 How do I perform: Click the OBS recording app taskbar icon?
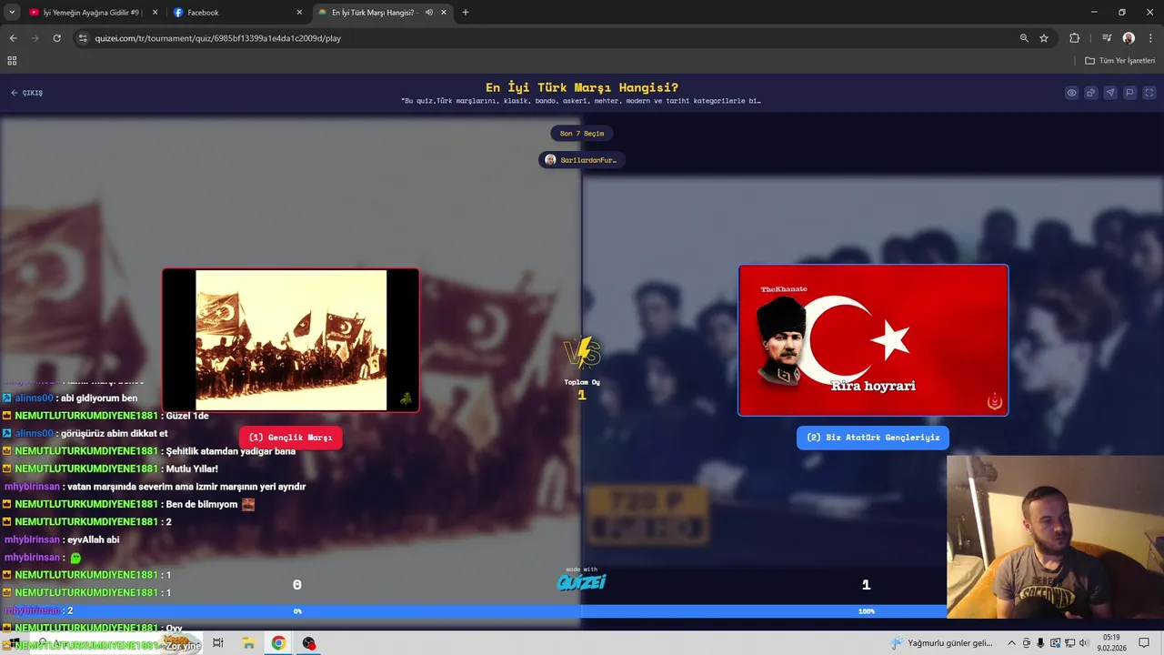[309, 643]
